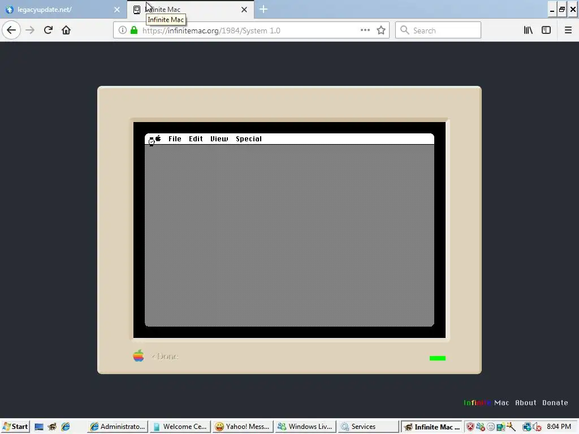Switch to Welcome Center taskbar window

180,427
